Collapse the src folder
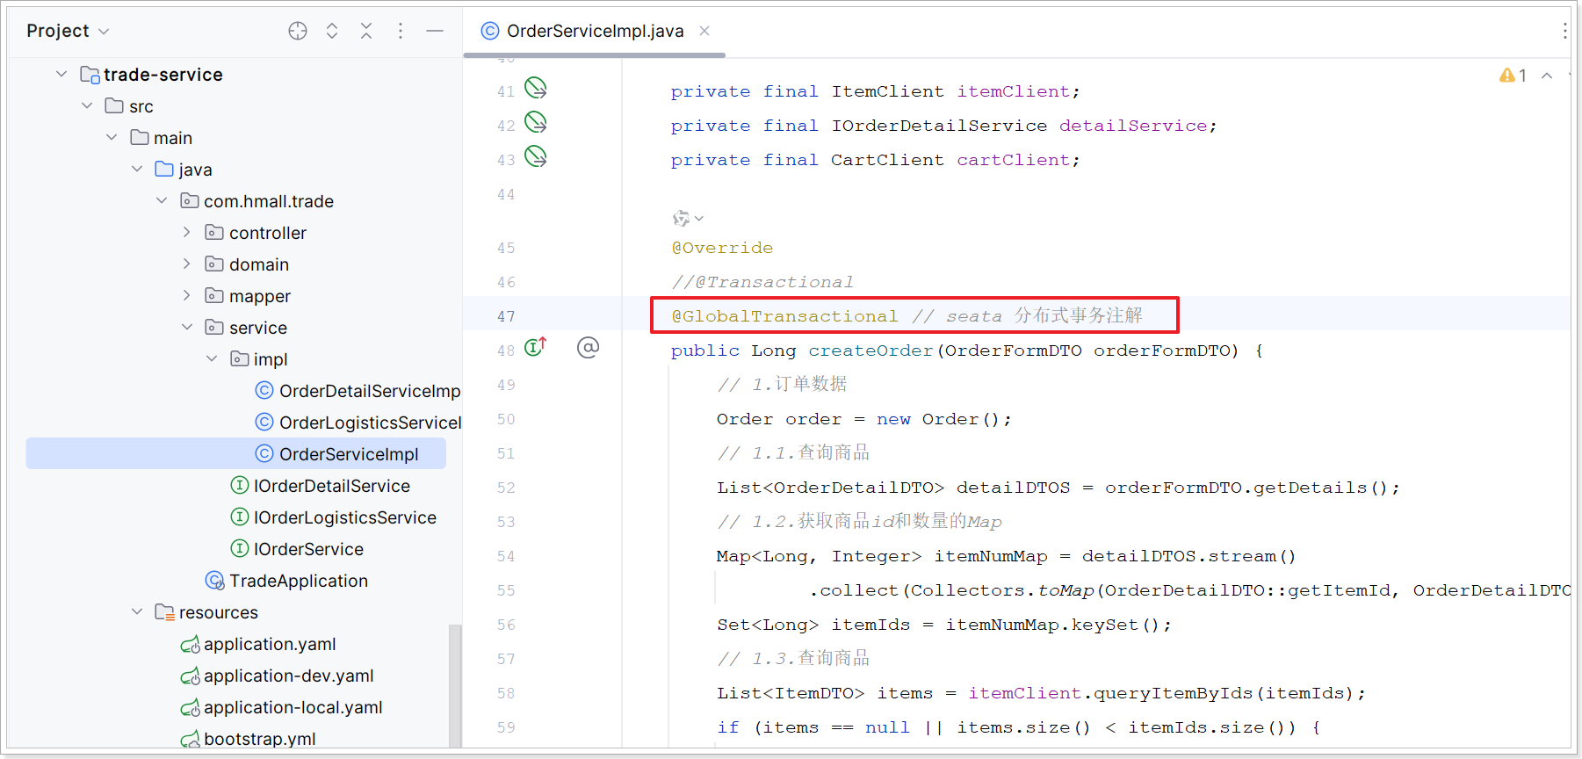 [x=86, y=106]
